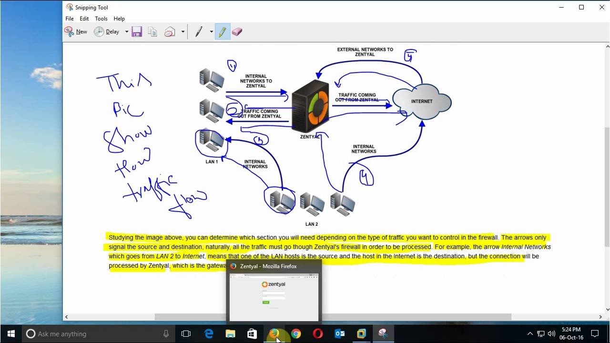Expand the Delay dropdown arrow
This screenshot has height=343, width=610.
point(127,32)
